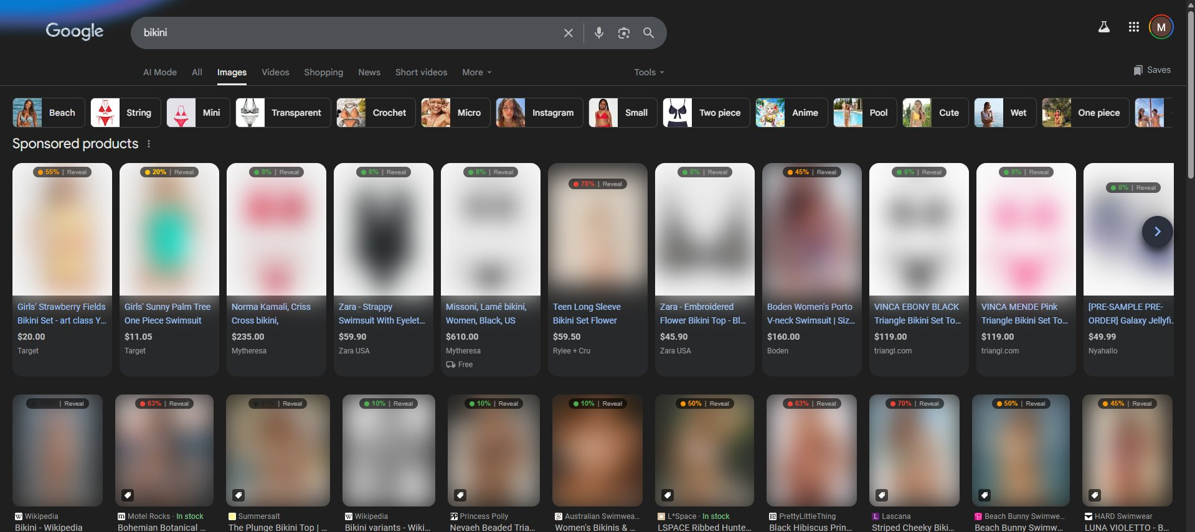Click the Mytheresa Free delivery label
The width and height of the screenshot is (1195, 532).
pyautogui.click(x=460, y=365)
